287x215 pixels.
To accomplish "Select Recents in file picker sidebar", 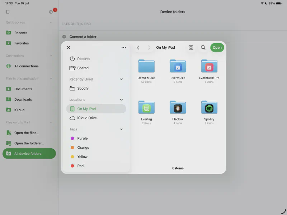I will click(84, 59).
